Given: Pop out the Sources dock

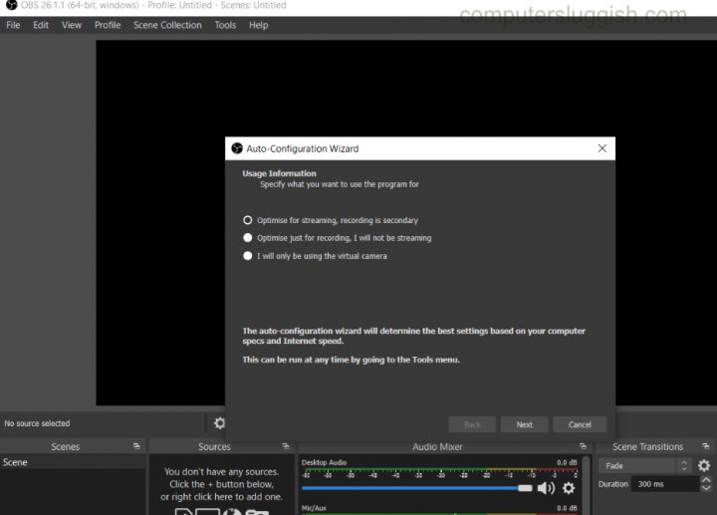Looking at the screenshot, I should coord(286,446).
